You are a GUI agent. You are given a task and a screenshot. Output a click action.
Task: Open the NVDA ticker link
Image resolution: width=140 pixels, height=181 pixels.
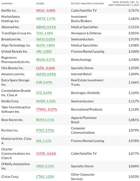coord(46,101)
